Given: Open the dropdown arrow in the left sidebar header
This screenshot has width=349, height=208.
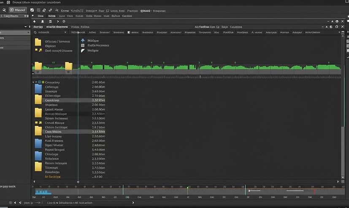Looking at the screenshot, I should (x=25, y=27).
